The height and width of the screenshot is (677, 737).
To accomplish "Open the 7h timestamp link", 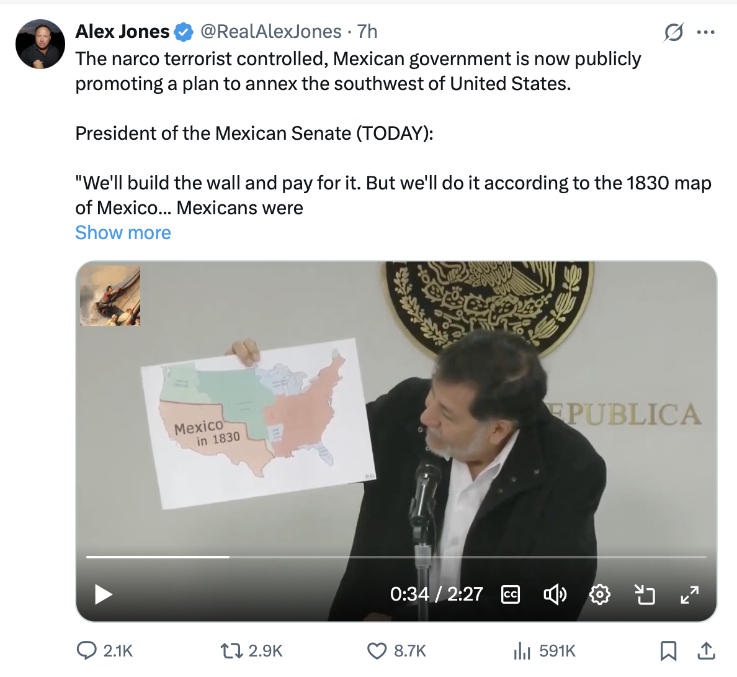I will [x=367, y=32].
